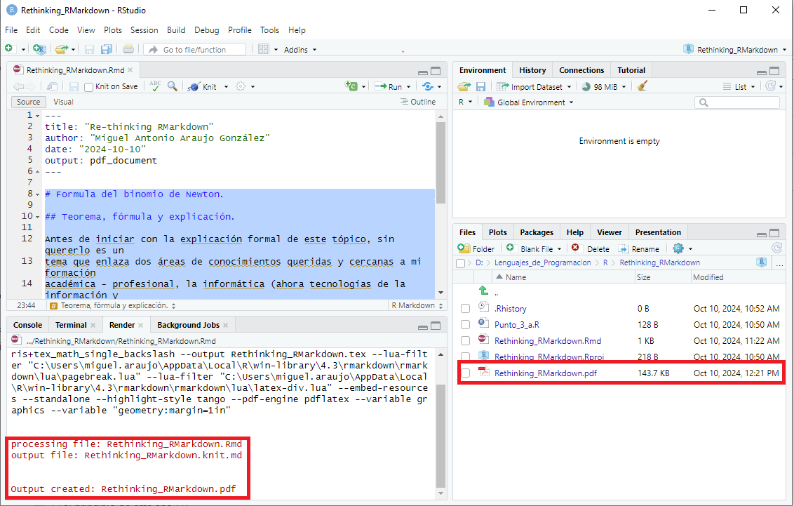The width and height of the screenshot is (794, 506).
Task: Click the Go to file/function field
Action: pos(194,50)
